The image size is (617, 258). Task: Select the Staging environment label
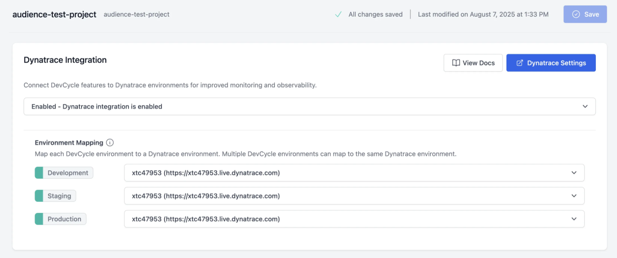coord(59,196)
